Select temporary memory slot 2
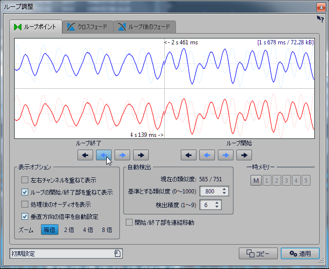 [x=276, y=180]
